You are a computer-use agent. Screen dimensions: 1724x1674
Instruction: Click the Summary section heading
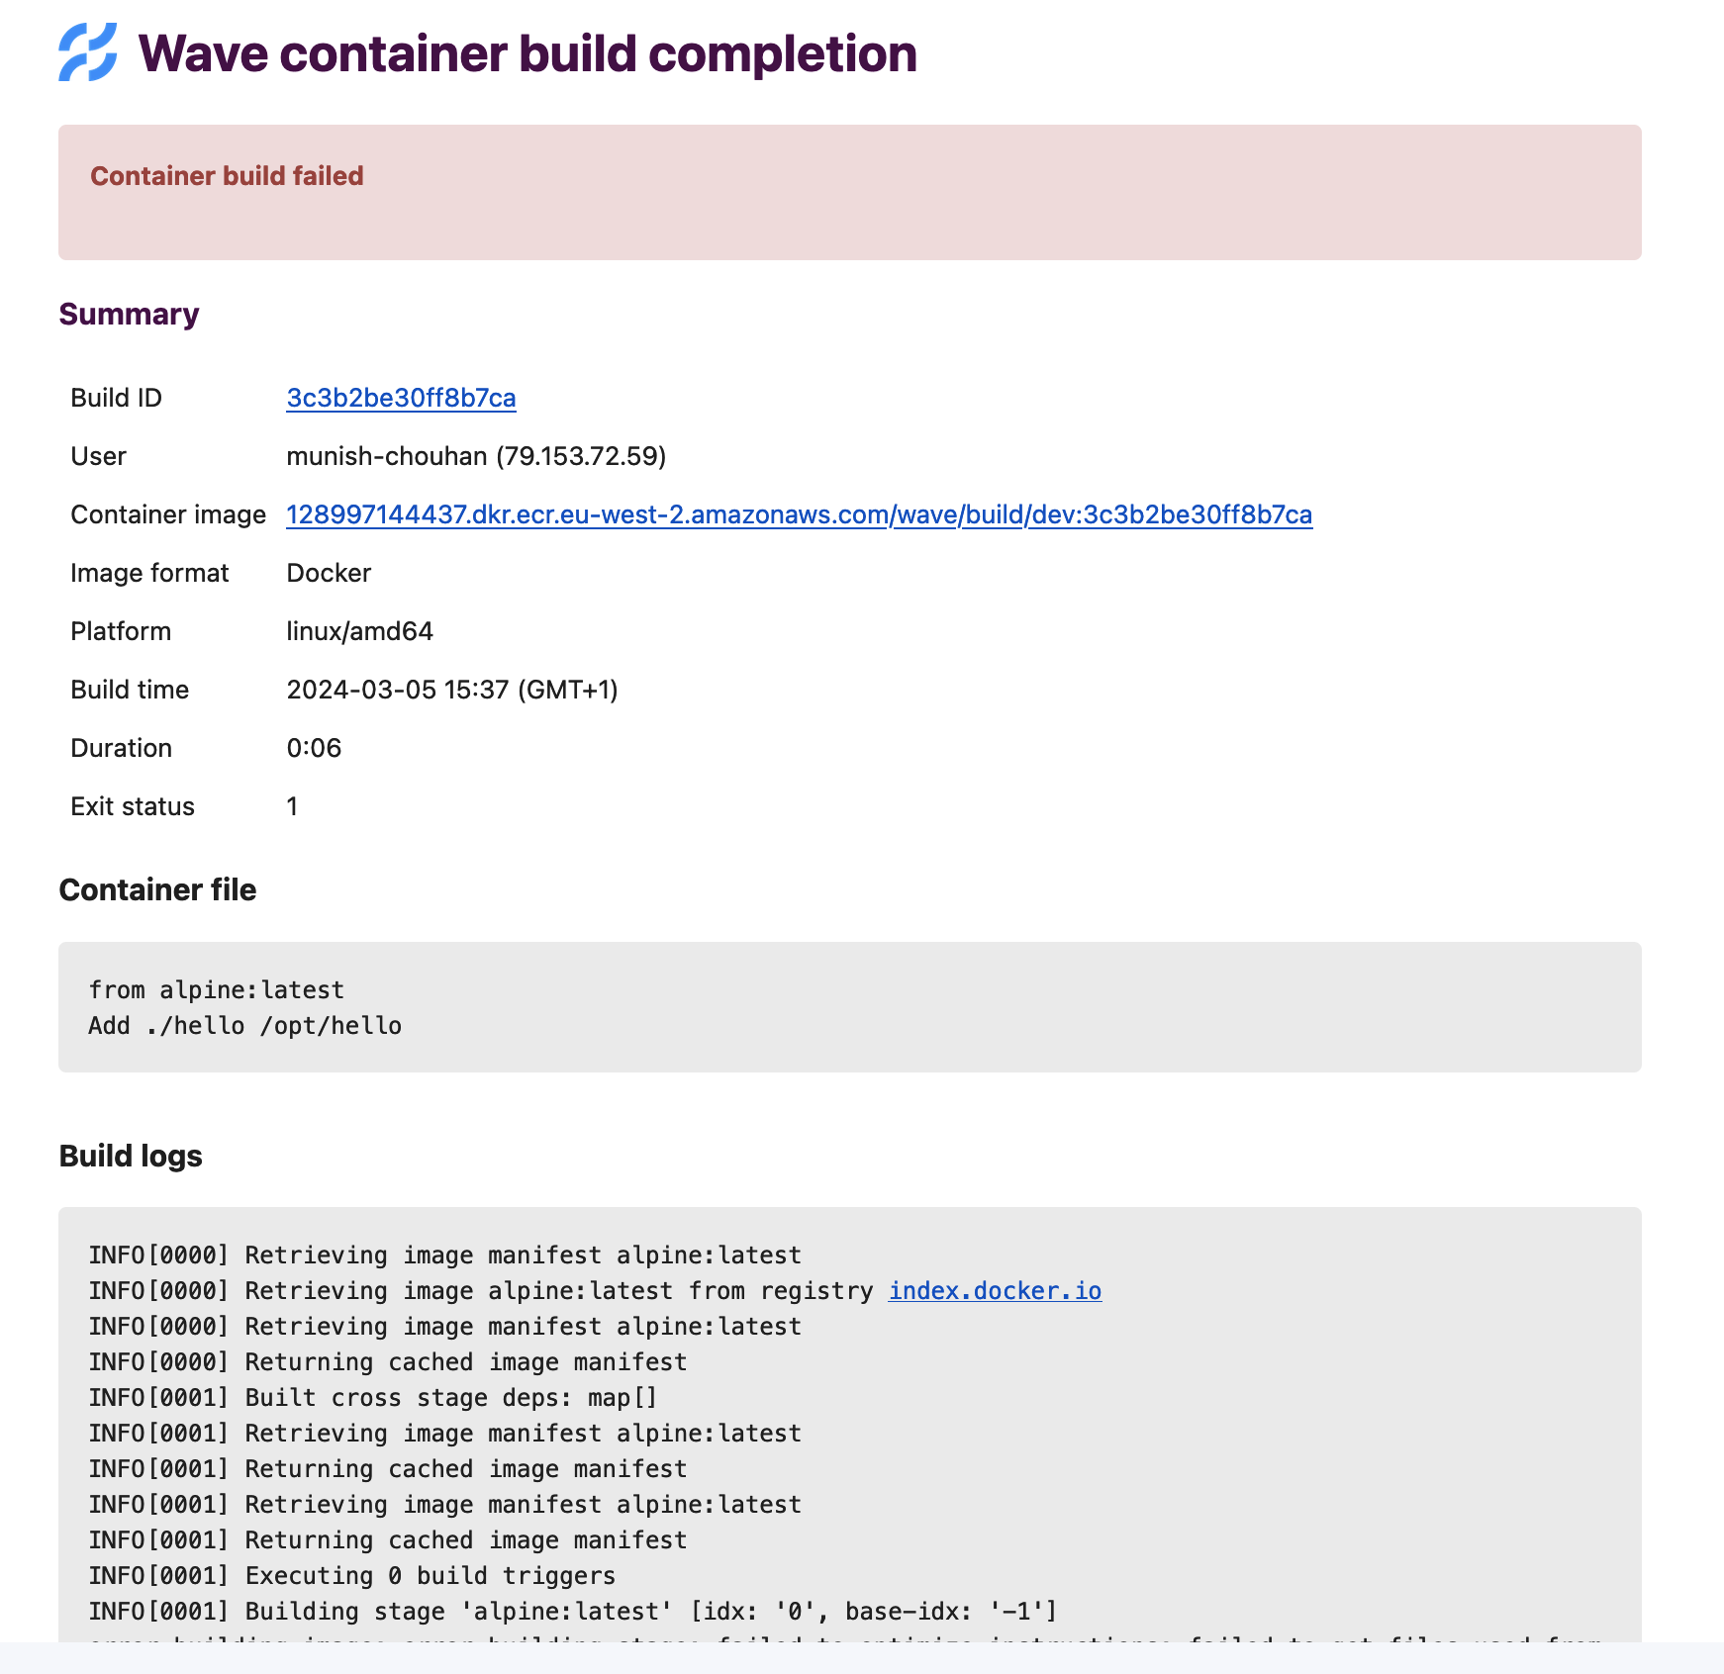[x=129, y=314]
